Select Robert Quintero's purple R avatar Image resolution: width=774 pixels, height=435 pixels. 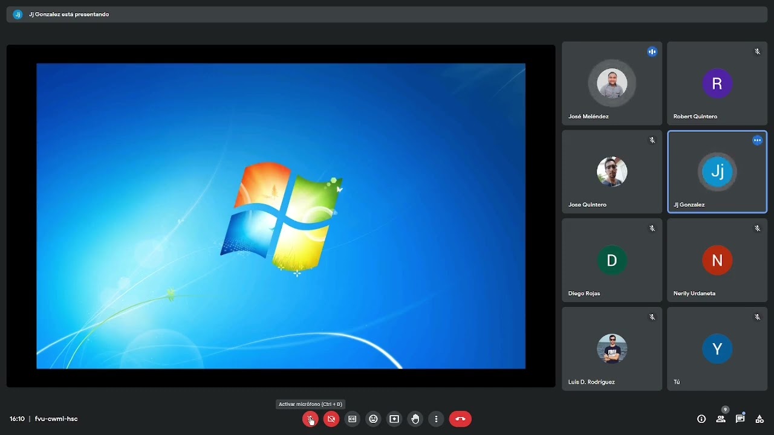coord(717,83)
